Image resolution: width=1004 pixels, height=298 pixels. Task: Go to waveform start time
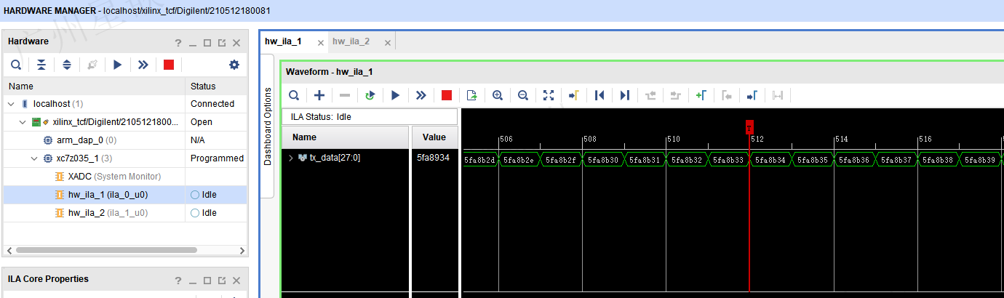(x=599, y=95)
